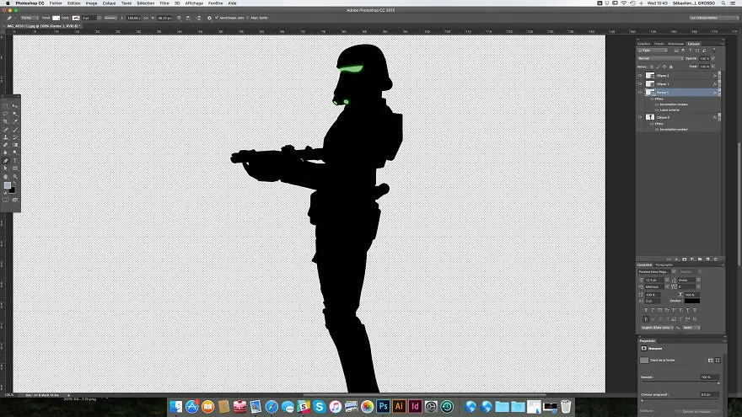Select the Zoom tool in toolbox

point(15,176)
